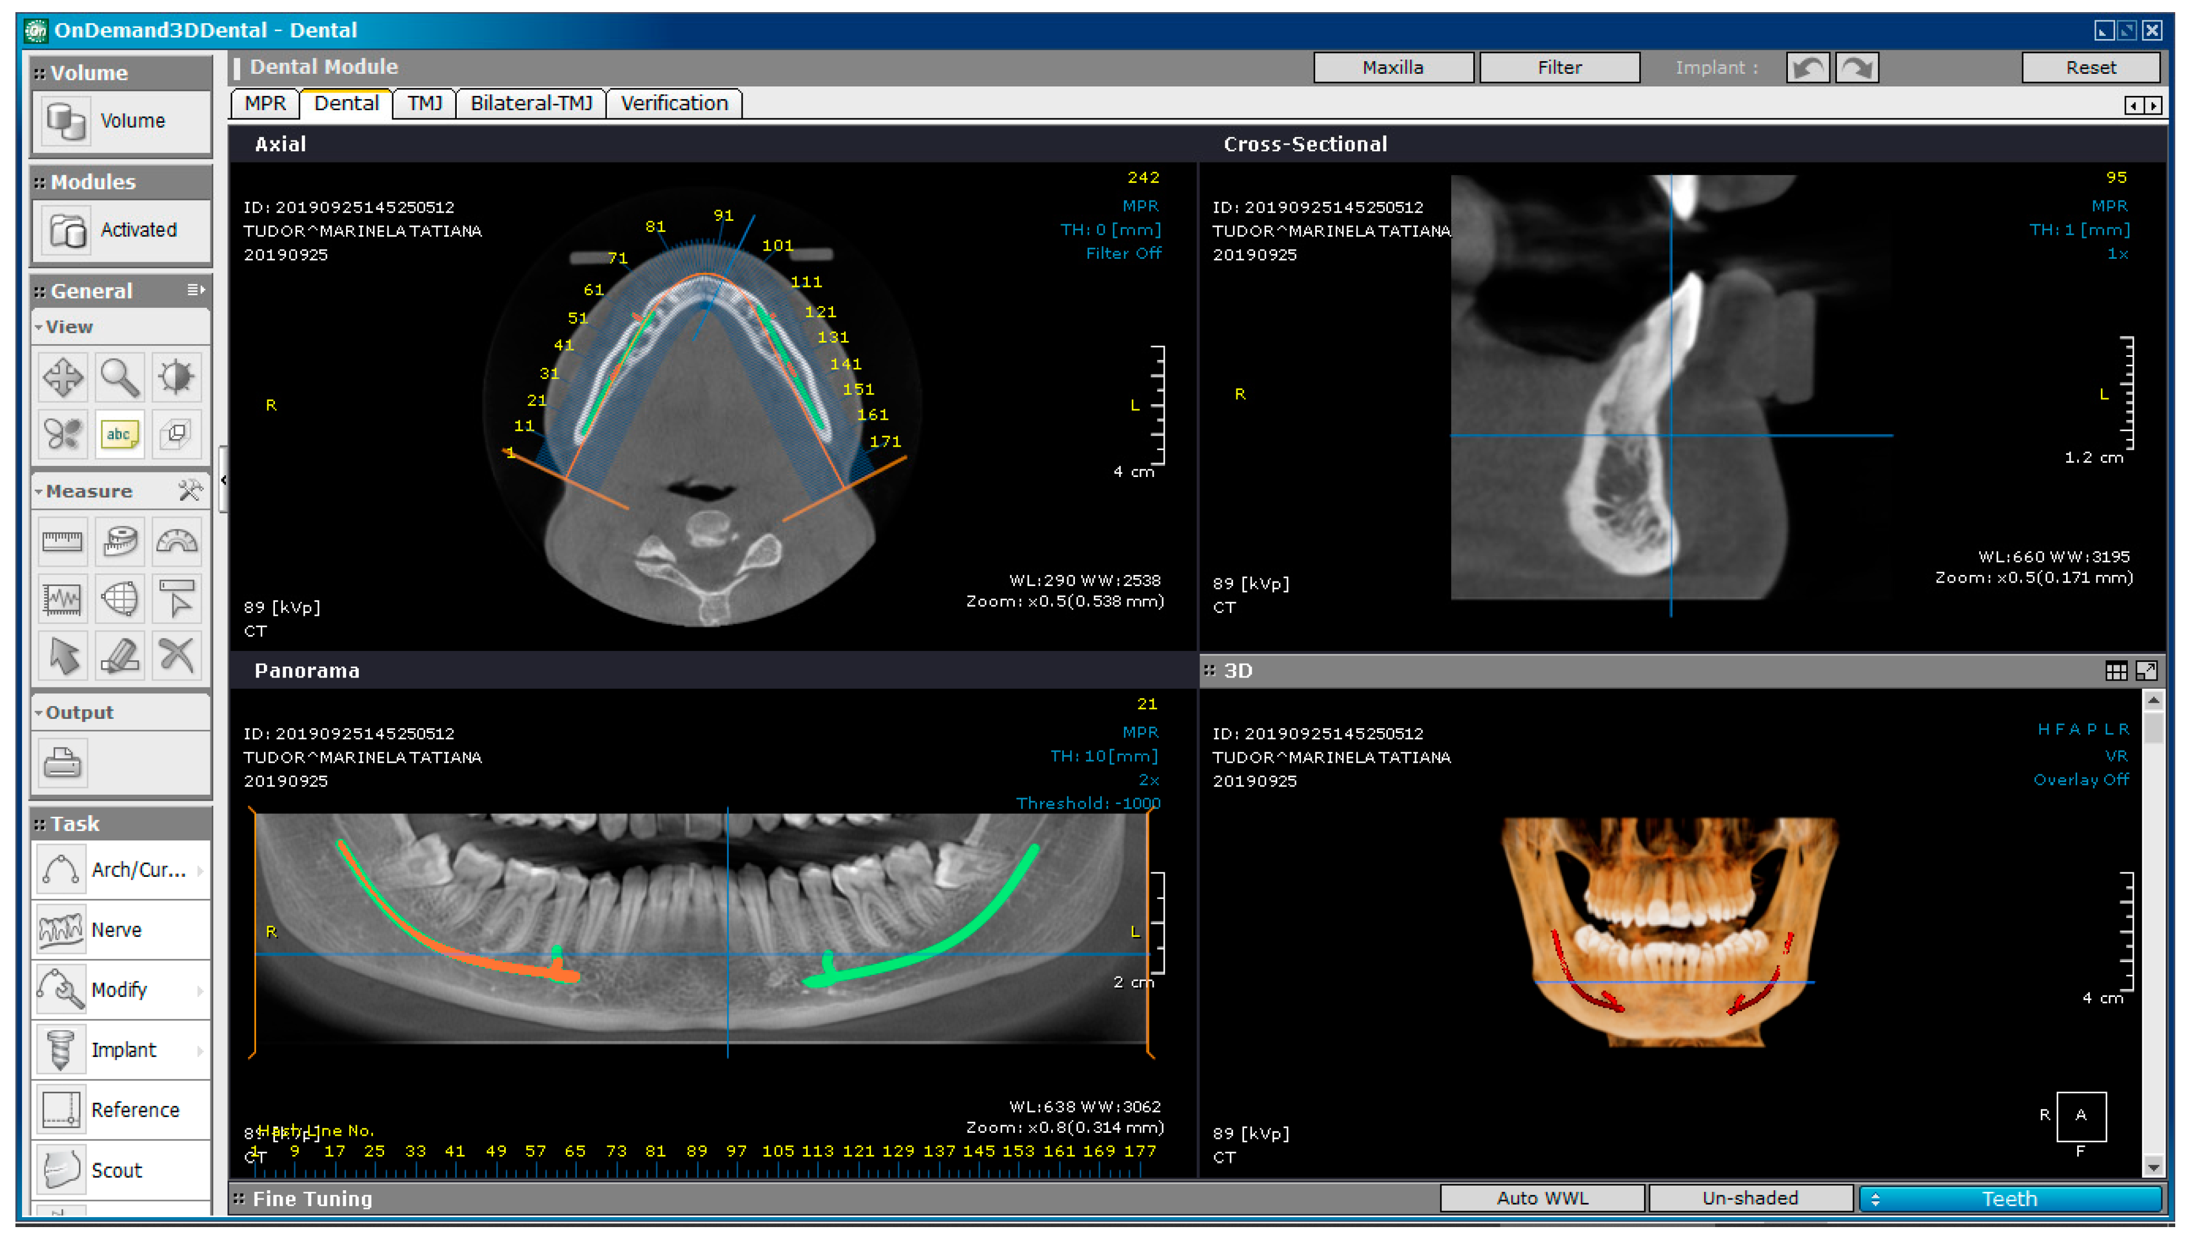This screenshot has width=2189, height=1237.
Task: Click the tab strip scroll arrows
Action: click(2143, 105)
